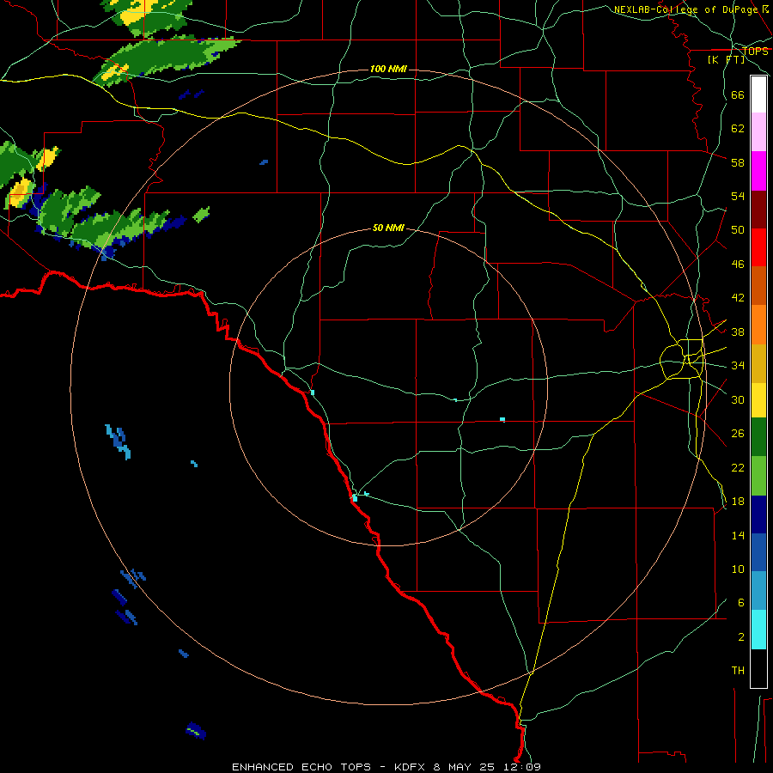Click the legend value '6'

pos(741,602)
